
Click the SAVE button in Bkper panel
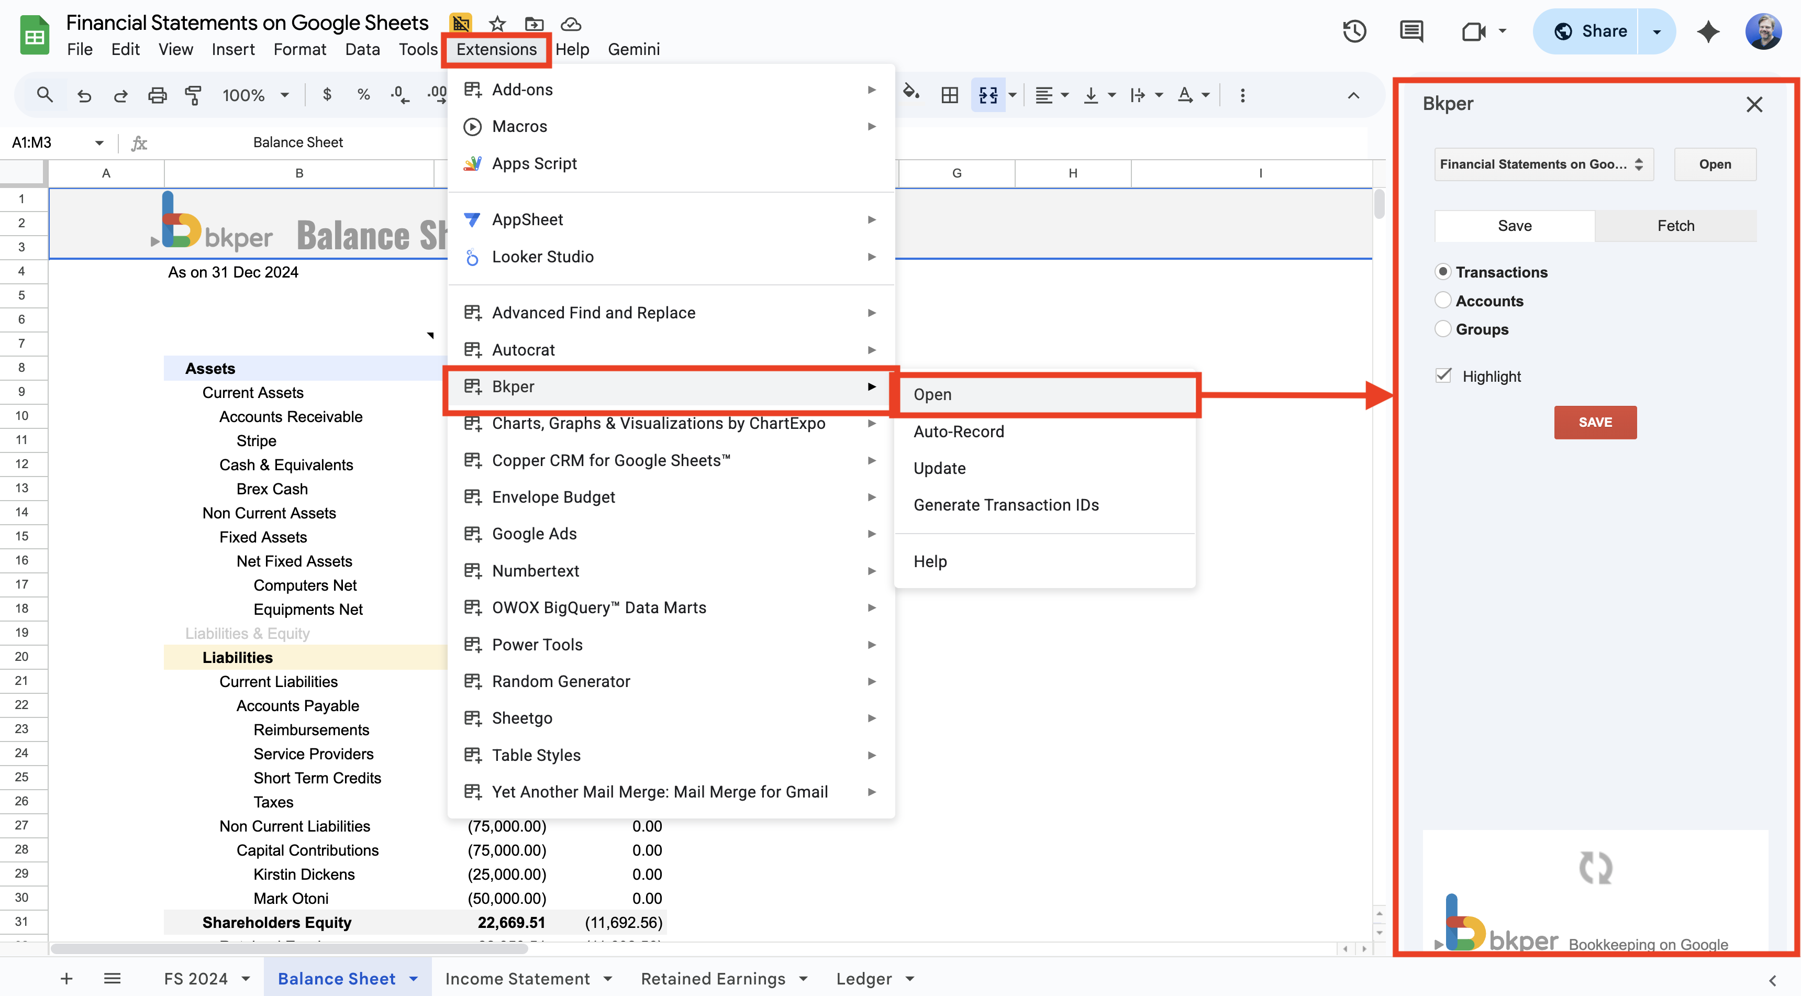point(1595,422)
